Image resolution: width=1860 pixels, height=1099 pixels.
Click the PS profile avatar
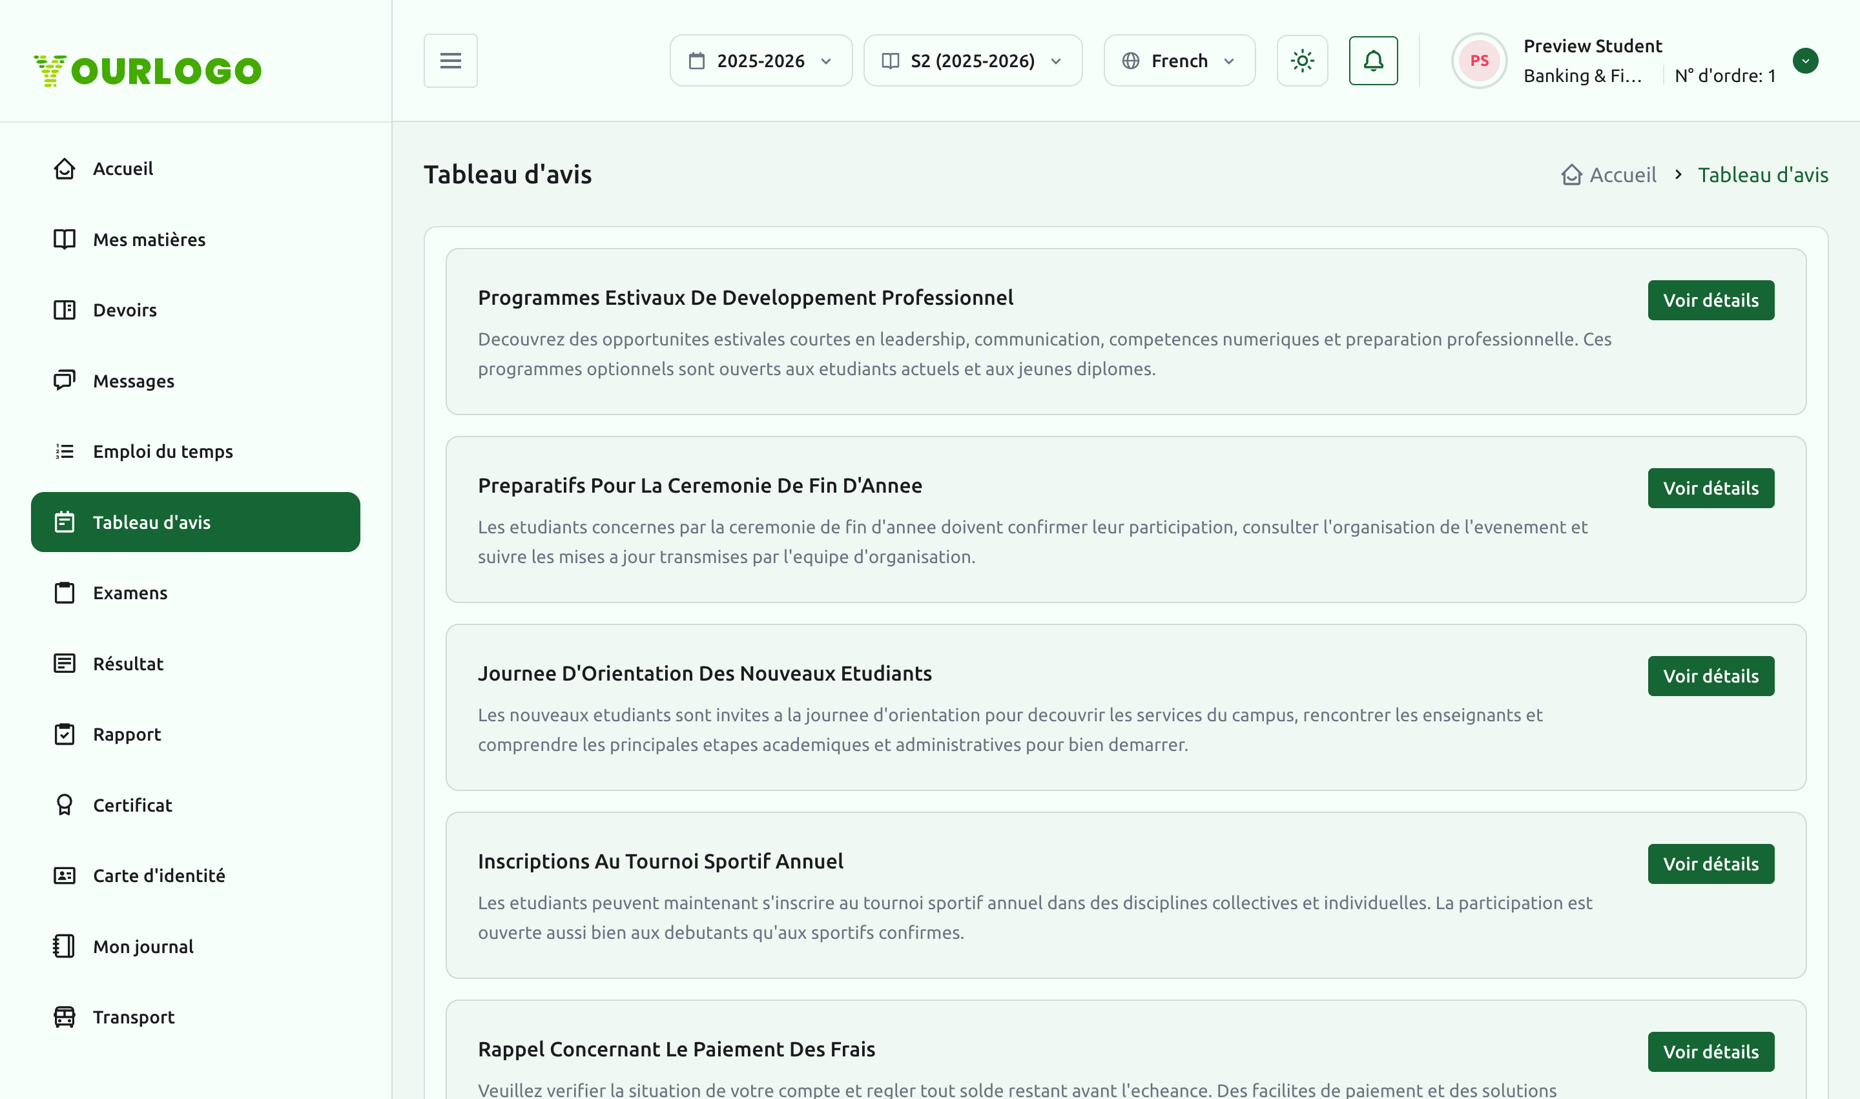[x=1479, y=61]
